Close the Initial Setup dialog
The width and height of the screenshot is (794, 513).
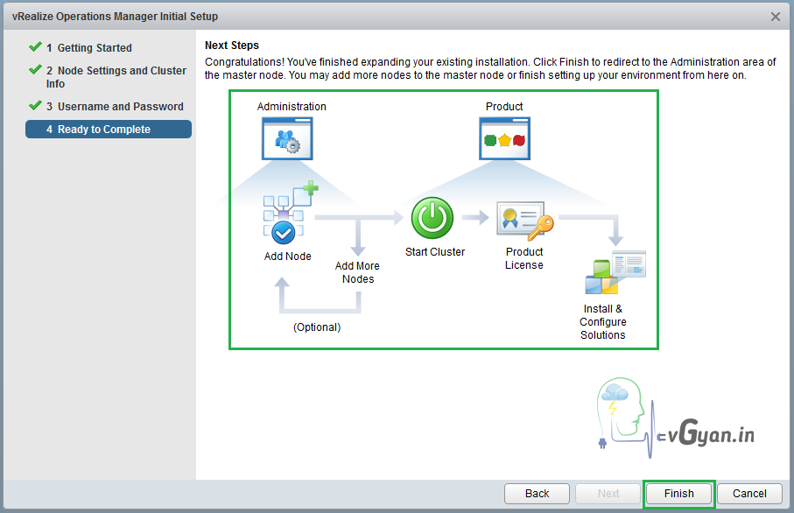tap(775, 17)
